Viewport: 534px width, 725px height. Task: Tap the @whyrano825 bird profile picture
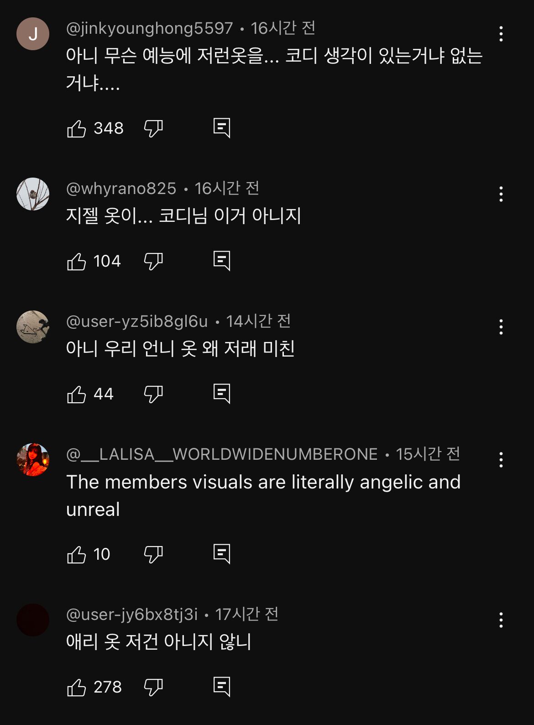pos(33,194)
